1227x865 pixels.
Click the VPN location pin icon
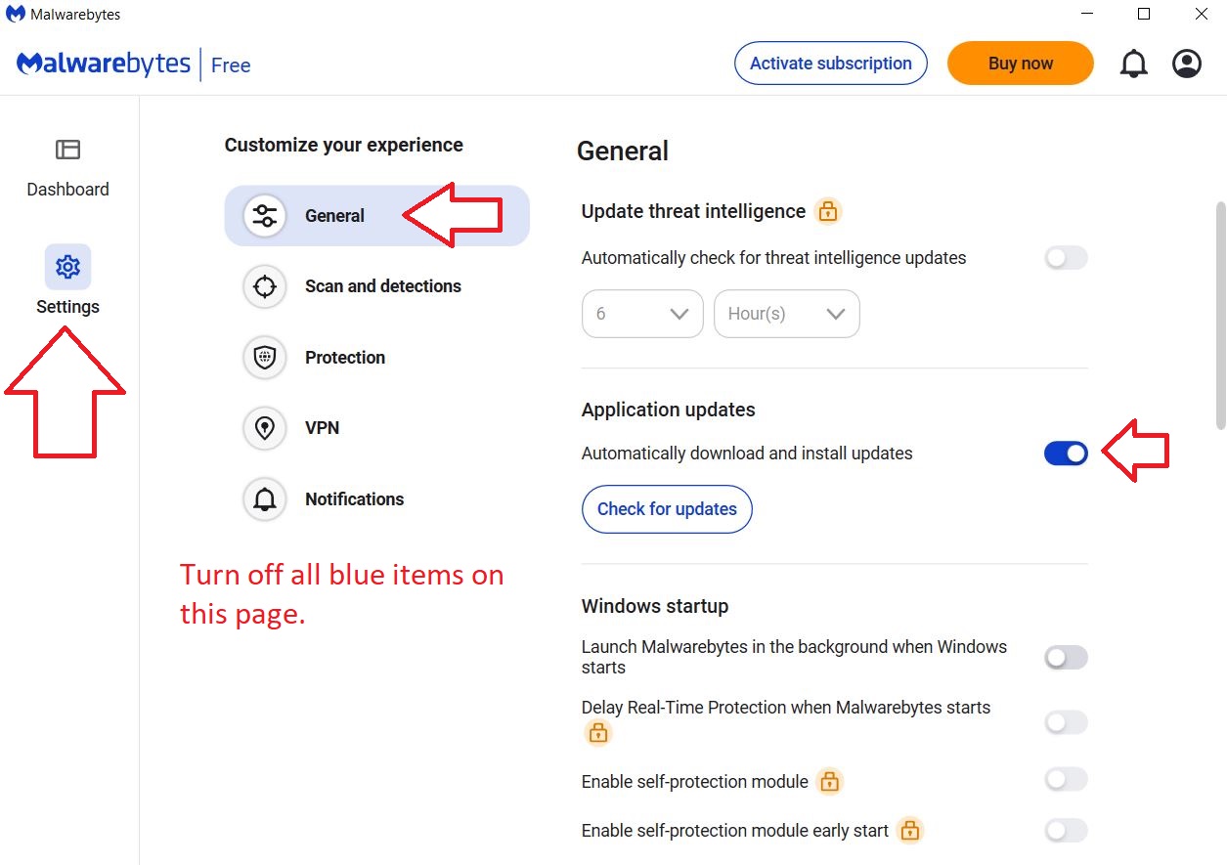click(x=265, y=428)
